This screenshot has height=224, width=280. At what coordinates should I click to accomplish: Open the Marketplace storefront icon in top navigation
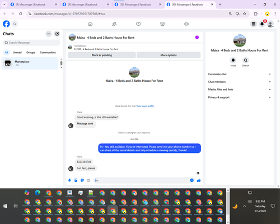click(x=162, y=24)
